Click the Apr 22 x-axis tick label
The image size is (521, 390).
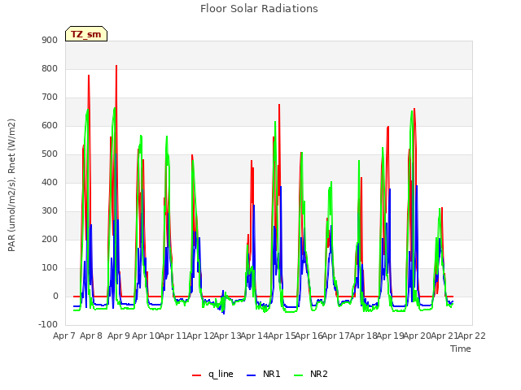pyautogui.click(x=472, y=336)
